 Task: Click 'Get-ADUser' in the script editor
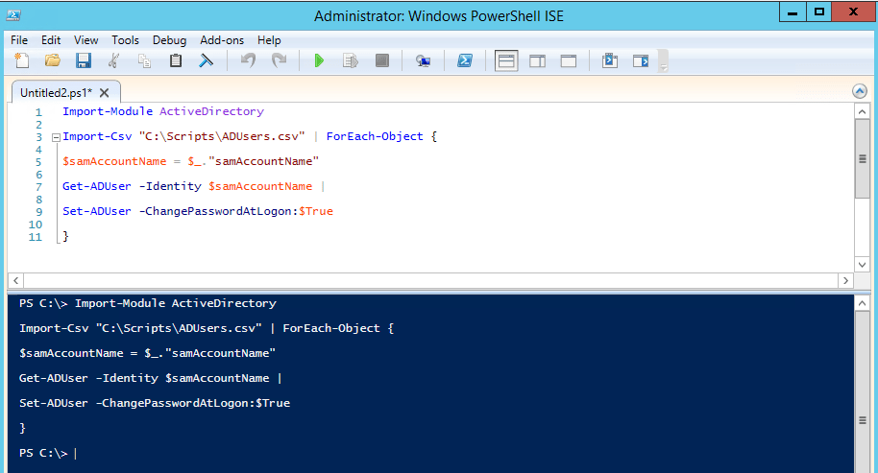pyautogui.click(x=97, y=186)
